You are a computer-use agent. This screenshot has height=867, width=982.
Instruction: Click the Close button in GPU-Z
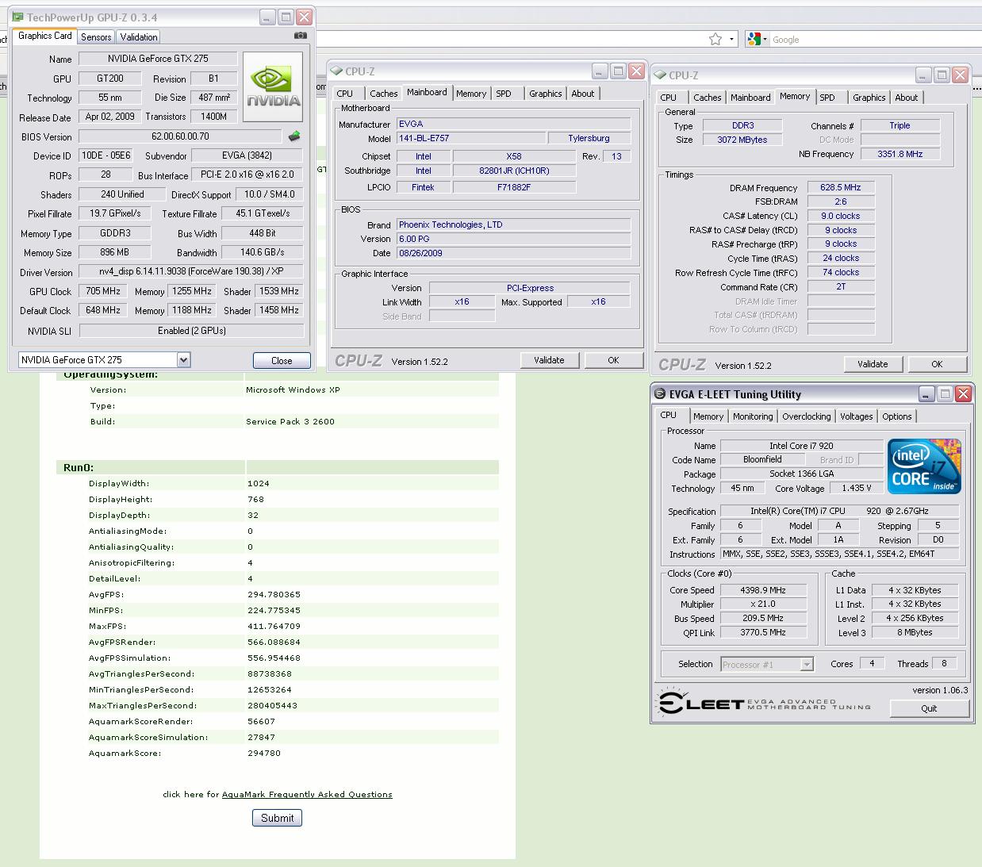tap(282, 360)
